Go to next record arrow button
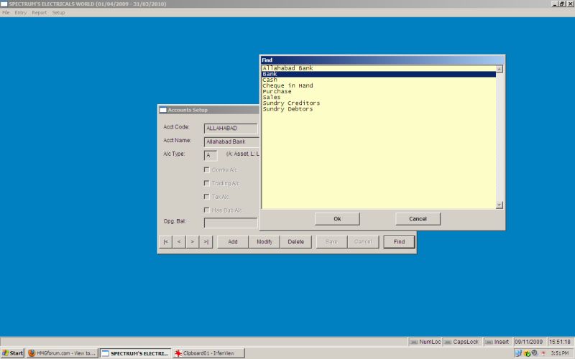Screen dimensions: 575x359 point(192,242)
